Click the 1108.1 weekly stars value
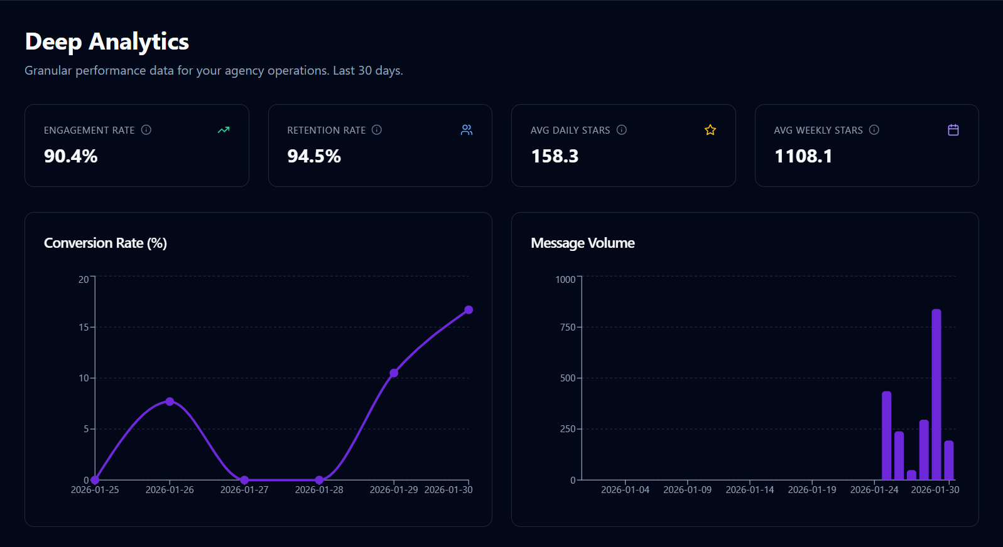Image resolution: width=1003 pixels, height=547 pixels. click(x=803, y=156)
